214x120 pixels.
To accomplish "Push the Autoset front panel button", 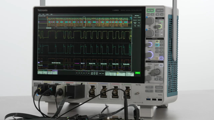I will click(x=159, y=91).
